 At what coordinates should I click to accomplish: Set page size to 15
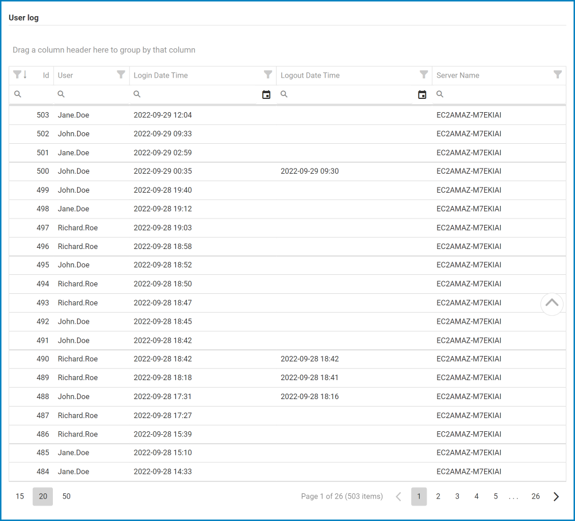pos(20,496)
